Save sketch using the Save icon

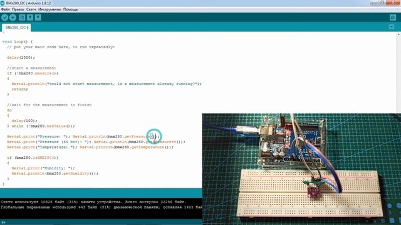38,17
